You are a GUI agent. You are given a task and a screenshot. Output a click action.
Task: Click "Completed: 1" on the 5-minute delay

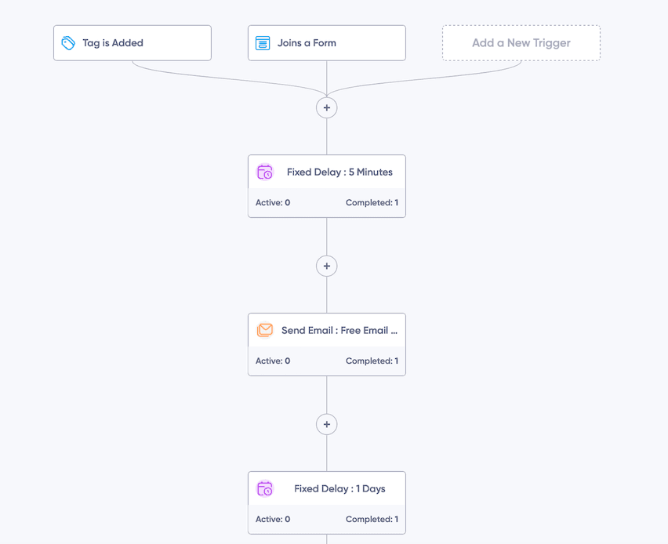(372, 202)
